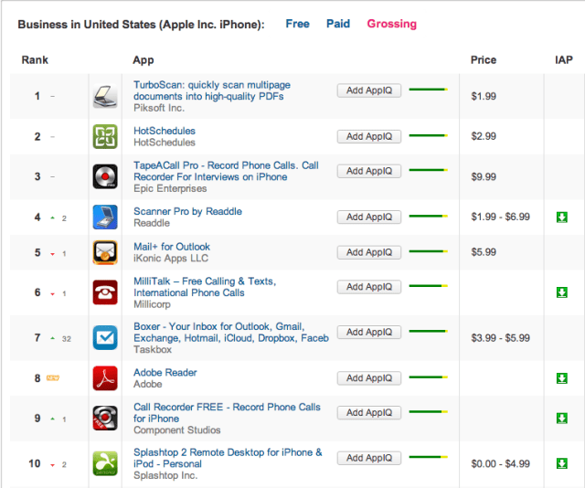Screen dimensions: 585x488
Task: Click the Price column header
Action: pos(484,60)
